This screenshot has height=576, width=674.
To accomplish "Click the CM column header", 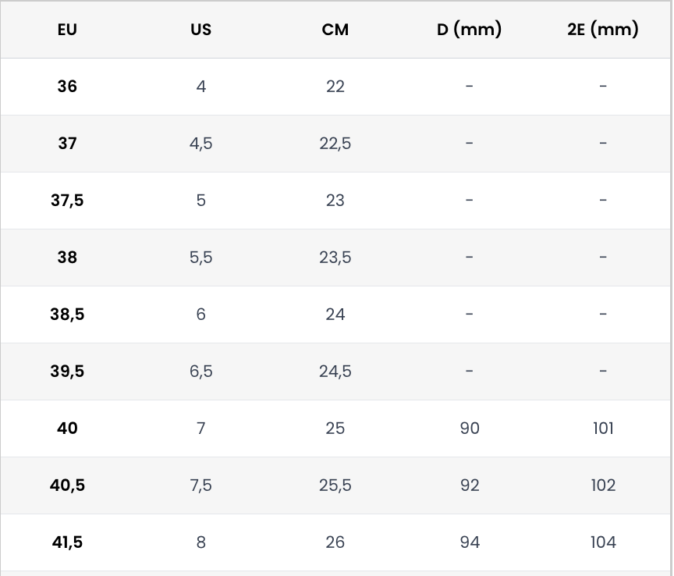I will point(335,30).
